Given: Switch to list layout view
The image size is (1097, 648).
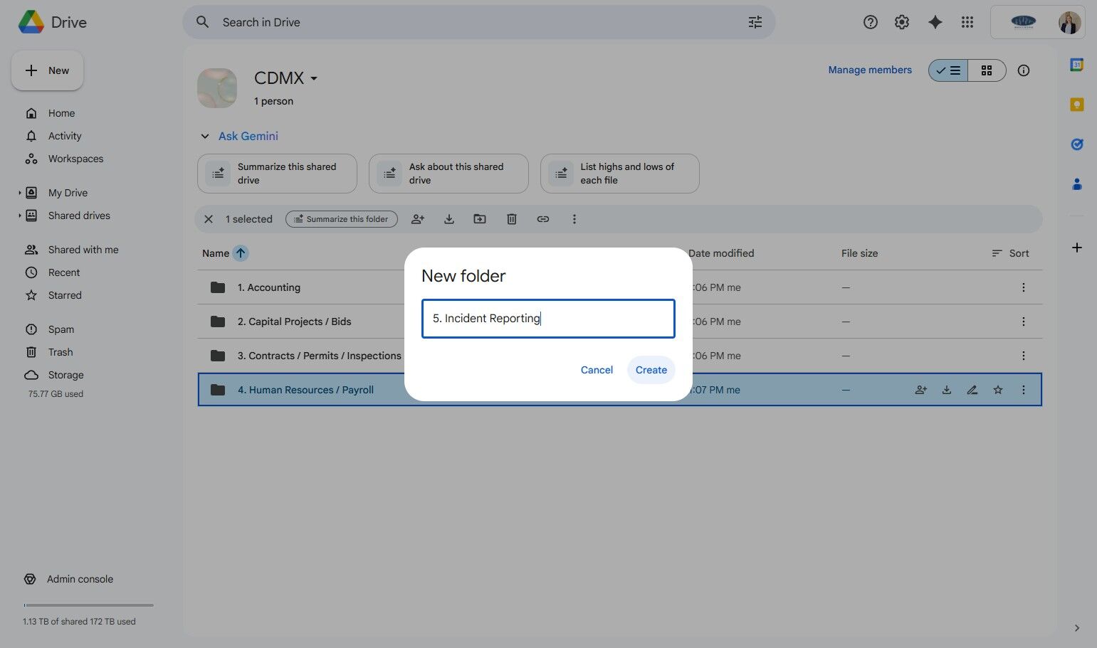Looking at the screenshot, I should [x=948, y=70].
